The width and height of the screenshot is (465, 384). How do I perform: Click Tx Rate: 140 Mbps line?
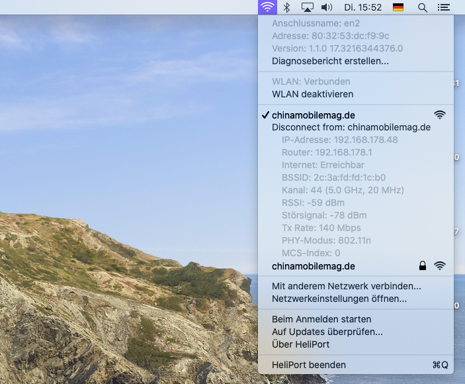point(321,228)
